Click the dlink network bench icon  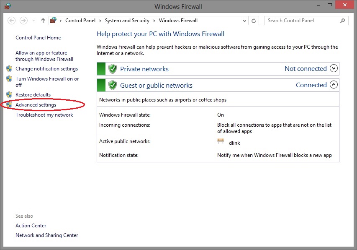tap(221, 141)
